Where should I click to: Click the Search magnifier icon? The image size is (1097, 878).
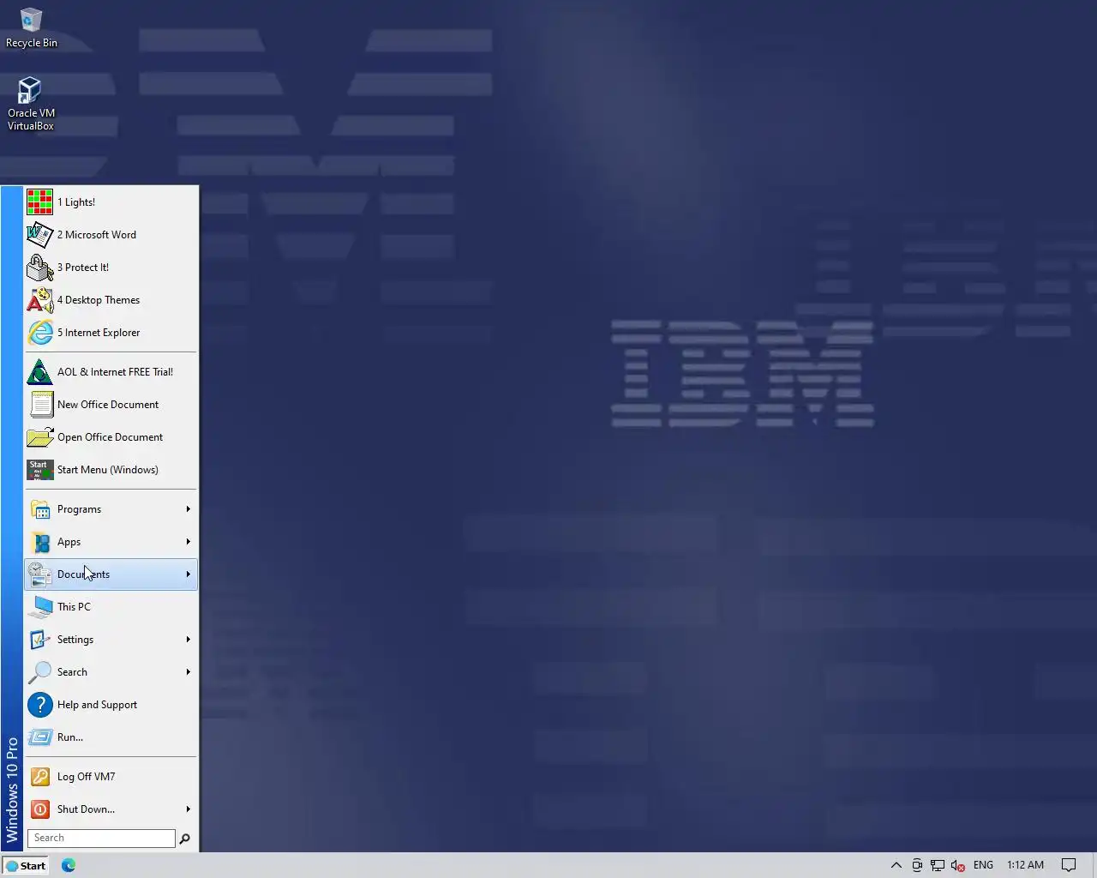pyautogui.click(x=39, y=672)
